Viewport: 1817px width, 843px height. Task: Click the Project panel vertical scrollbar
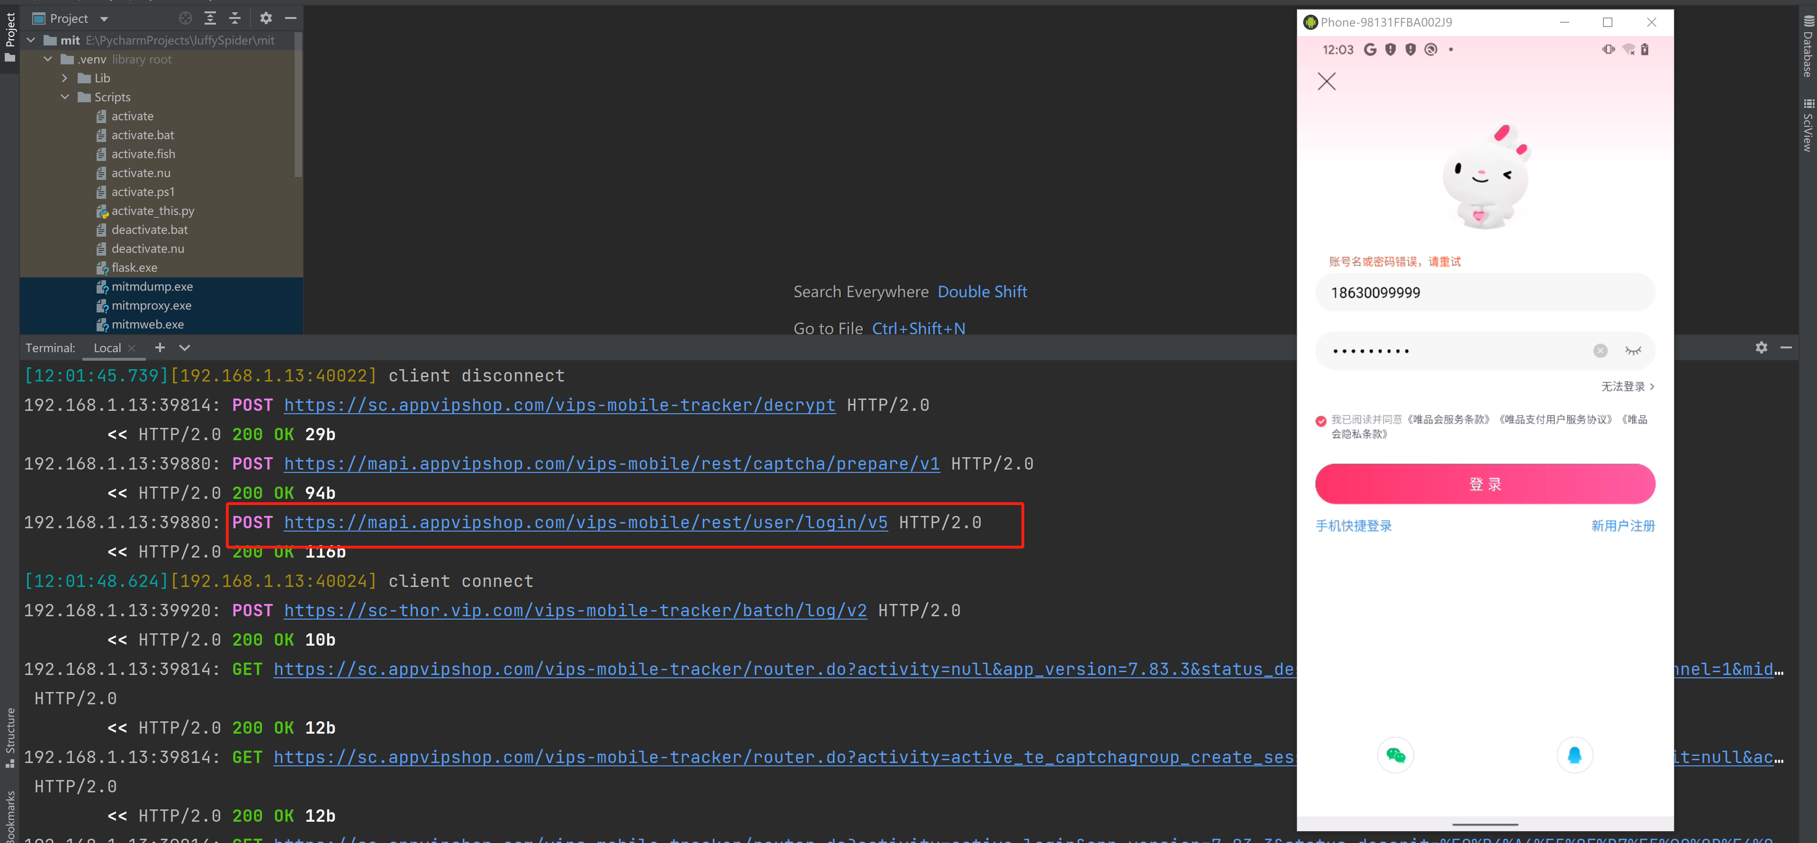tap(298, 106)
